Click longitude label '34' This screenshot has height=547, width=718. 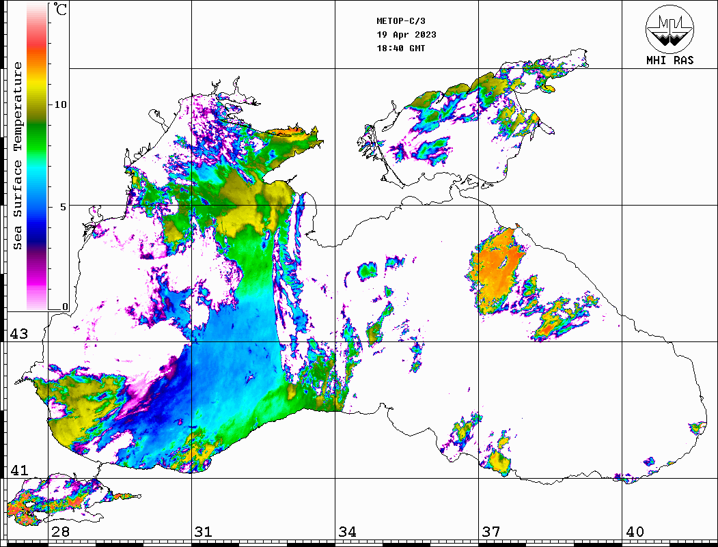tap(347, 531)
